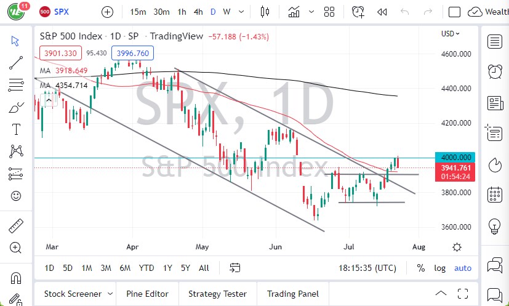Set the date range to YTD
The width and height of the screenshot is (509, 306).
tap(146, 268)
